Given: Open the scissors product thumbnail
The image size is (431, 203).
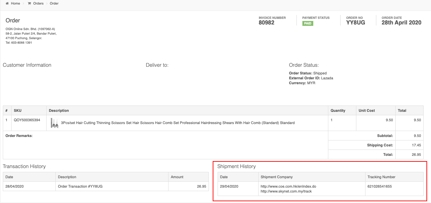Looking at the screenshot, I should [54, 123].
